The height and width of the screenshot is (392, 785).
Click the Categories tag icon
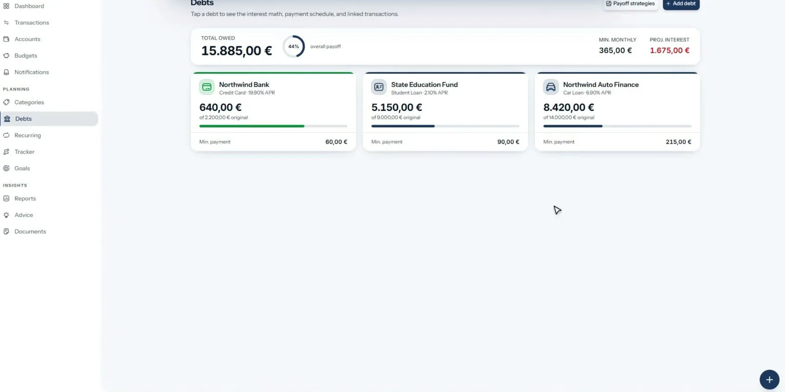tap(6, 102)
